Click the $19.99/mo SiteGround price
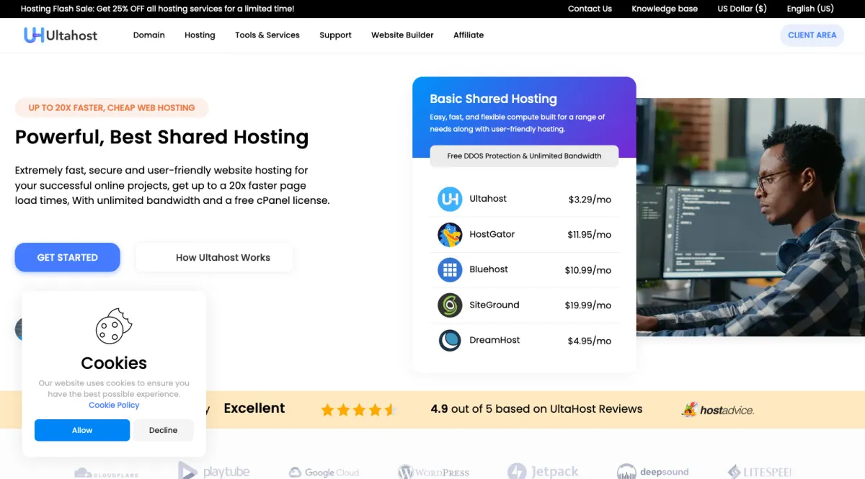Screen dimensions: 865x479 pyautogui.click(x=588, y=305)
